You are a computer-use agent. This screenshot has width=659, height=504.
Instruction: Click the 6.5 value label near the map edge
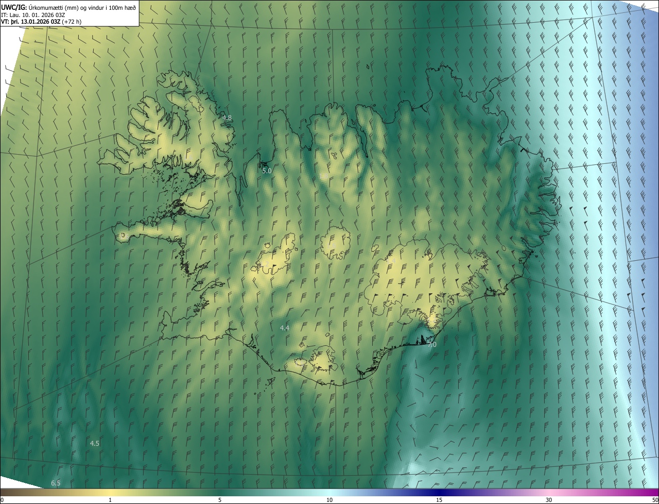tap(56, 483)
